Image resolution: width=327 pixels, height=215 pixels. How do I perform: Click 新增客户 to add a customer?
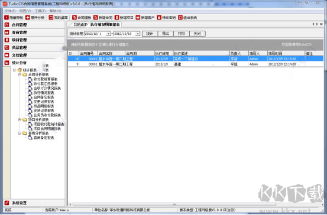145,18
